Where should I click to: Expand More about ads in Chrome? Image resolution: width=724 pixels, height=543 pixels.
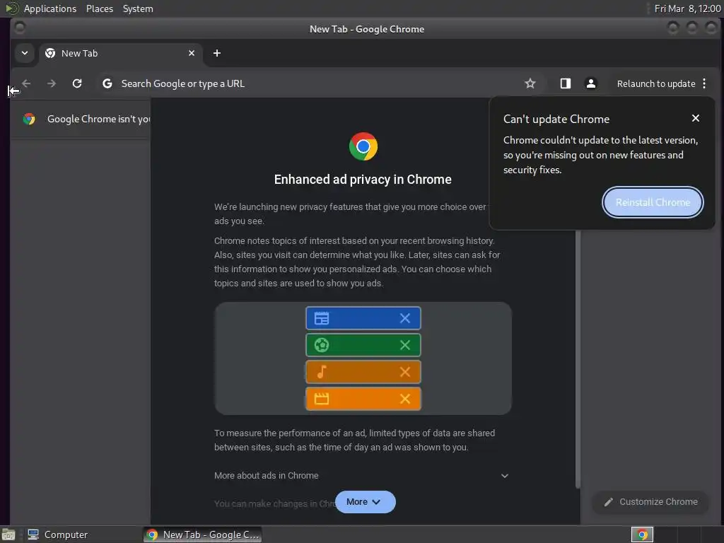(363, 476)
